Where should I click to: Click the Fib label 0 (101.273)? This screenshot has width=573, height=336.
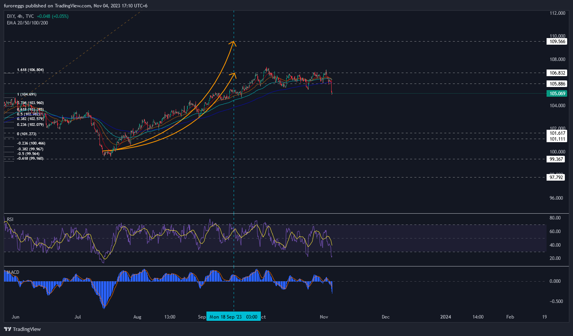(x=27, y=134)
